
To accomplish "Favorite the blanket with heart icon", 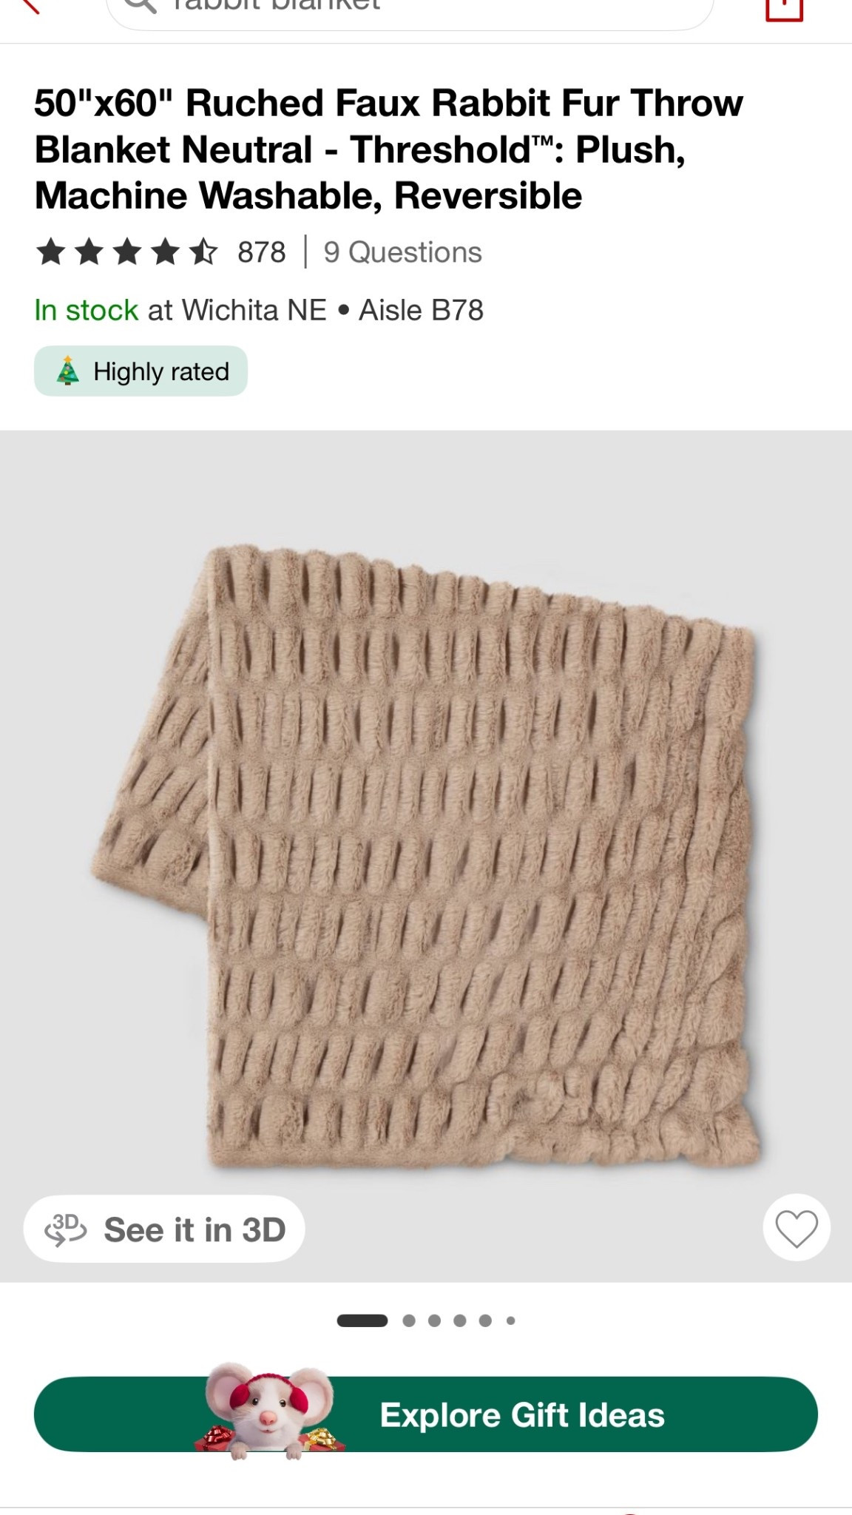I will pyautogui.click(x=797, y=1229).
